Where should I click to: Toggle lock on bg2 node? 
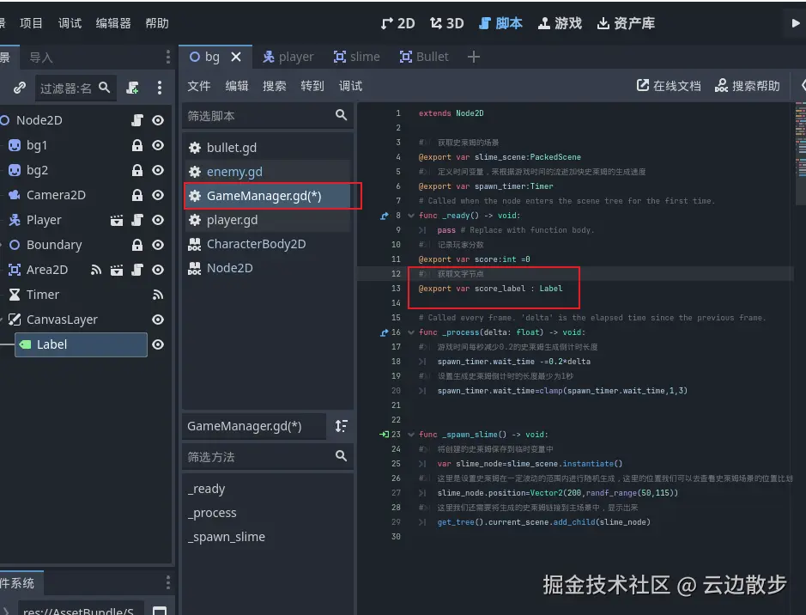pyautogui.click(x=137, y=170)
